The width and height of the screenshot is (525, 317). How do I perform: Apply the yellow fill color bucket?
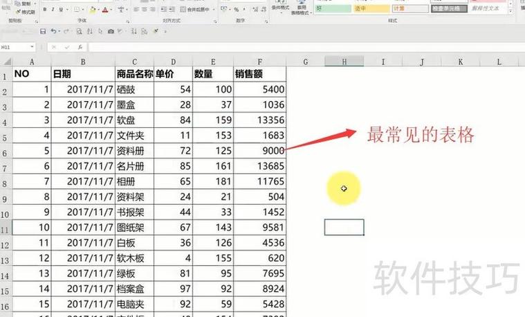tap(93, 10)
